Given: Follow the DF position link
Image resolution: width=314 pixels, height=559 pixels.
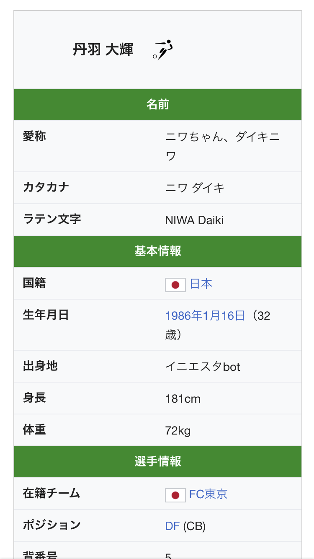Looking at the screenshot, I should pos(172,526).
